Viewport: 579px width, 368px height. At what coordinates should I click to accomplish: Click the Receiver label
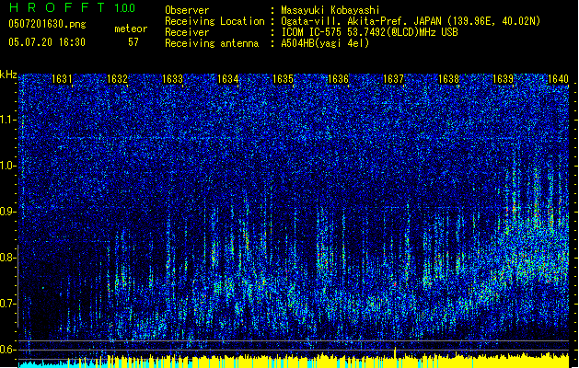[x=187, y=32]
